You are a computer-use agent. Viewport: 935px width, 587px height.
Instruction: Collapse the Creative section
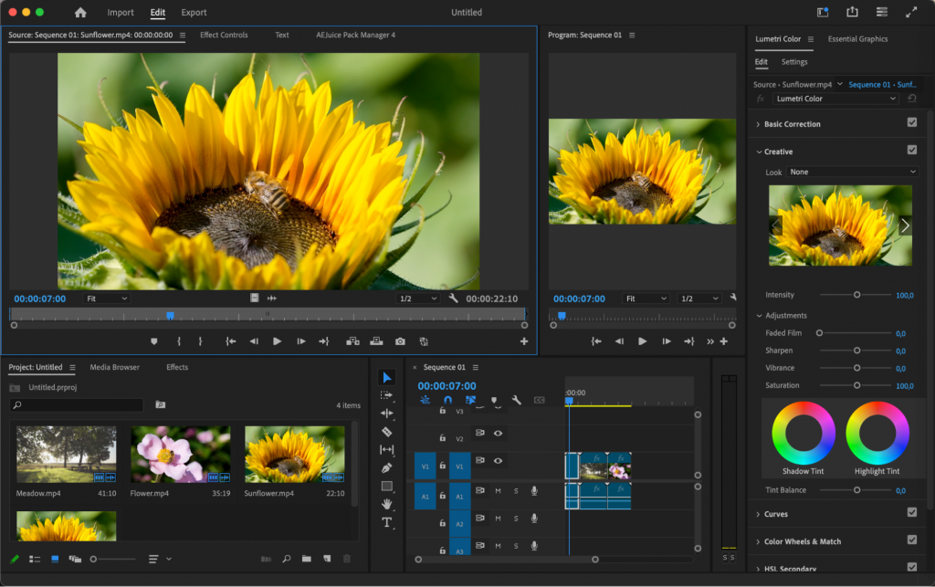[x=760, y=152]
